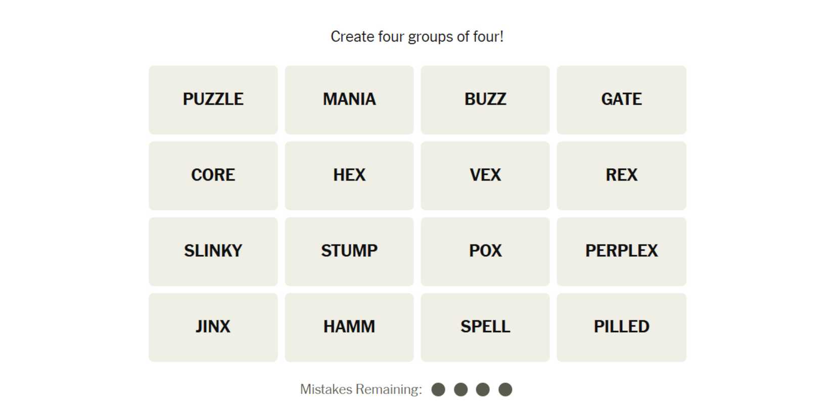The width and height of the screenshot is (834, 417).
Task: Select the STUMP tile
Action: click(349, 251)
